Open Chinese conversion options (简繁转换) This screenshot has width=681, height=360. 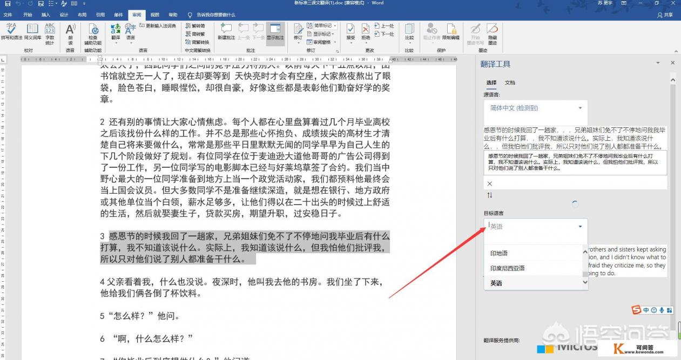(x=197, y=42)
